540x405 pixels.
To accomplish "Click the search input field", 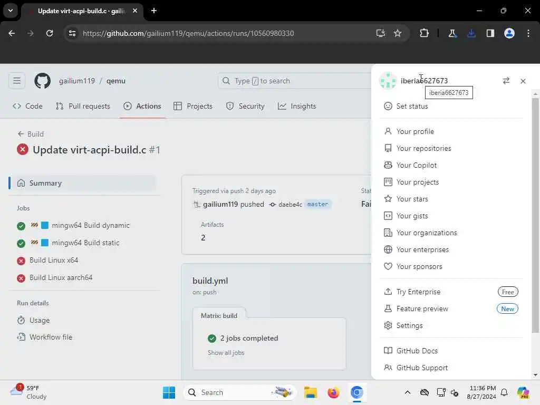I will (295, 81).
